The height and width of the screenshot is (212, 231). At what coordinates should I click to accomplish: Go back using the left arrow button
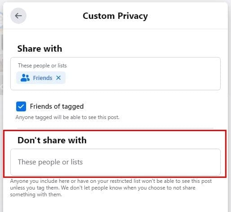18,16
